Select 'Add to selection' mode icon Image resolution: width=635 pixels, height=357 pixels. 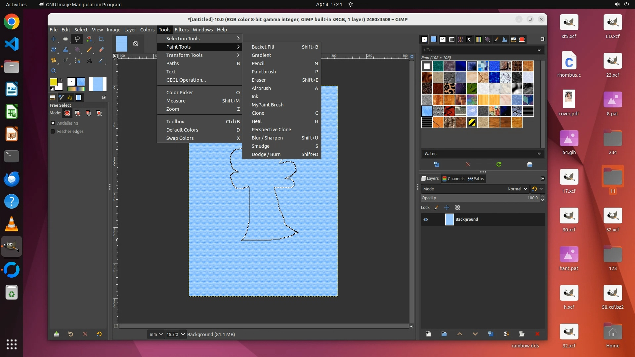click(x=78, y=113)
